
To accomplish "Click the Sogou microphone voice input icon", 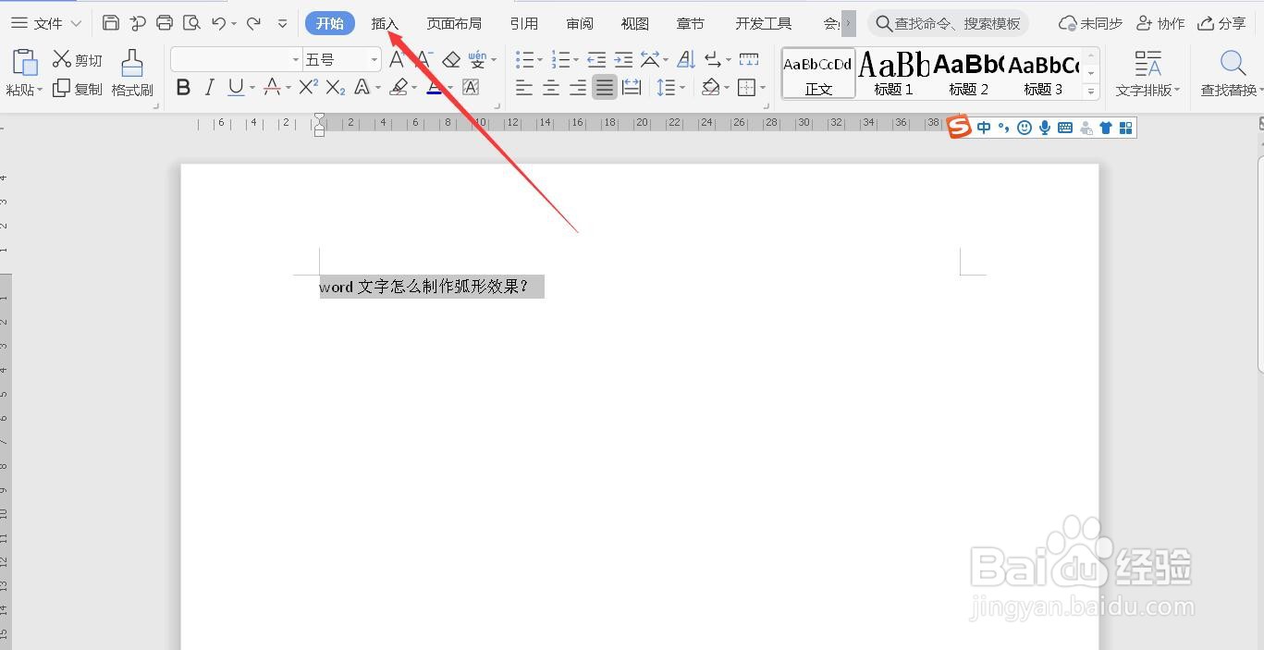I will pyautogui.click(x=1045, y=128).
